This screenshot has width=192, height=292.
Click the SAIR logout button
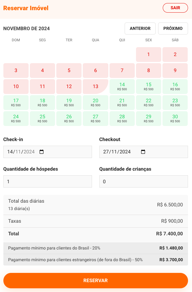(x=175, y=8)
